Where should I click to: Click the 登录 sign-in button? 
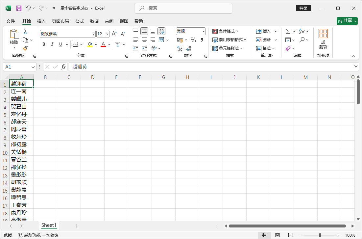(x=303, y=8)
